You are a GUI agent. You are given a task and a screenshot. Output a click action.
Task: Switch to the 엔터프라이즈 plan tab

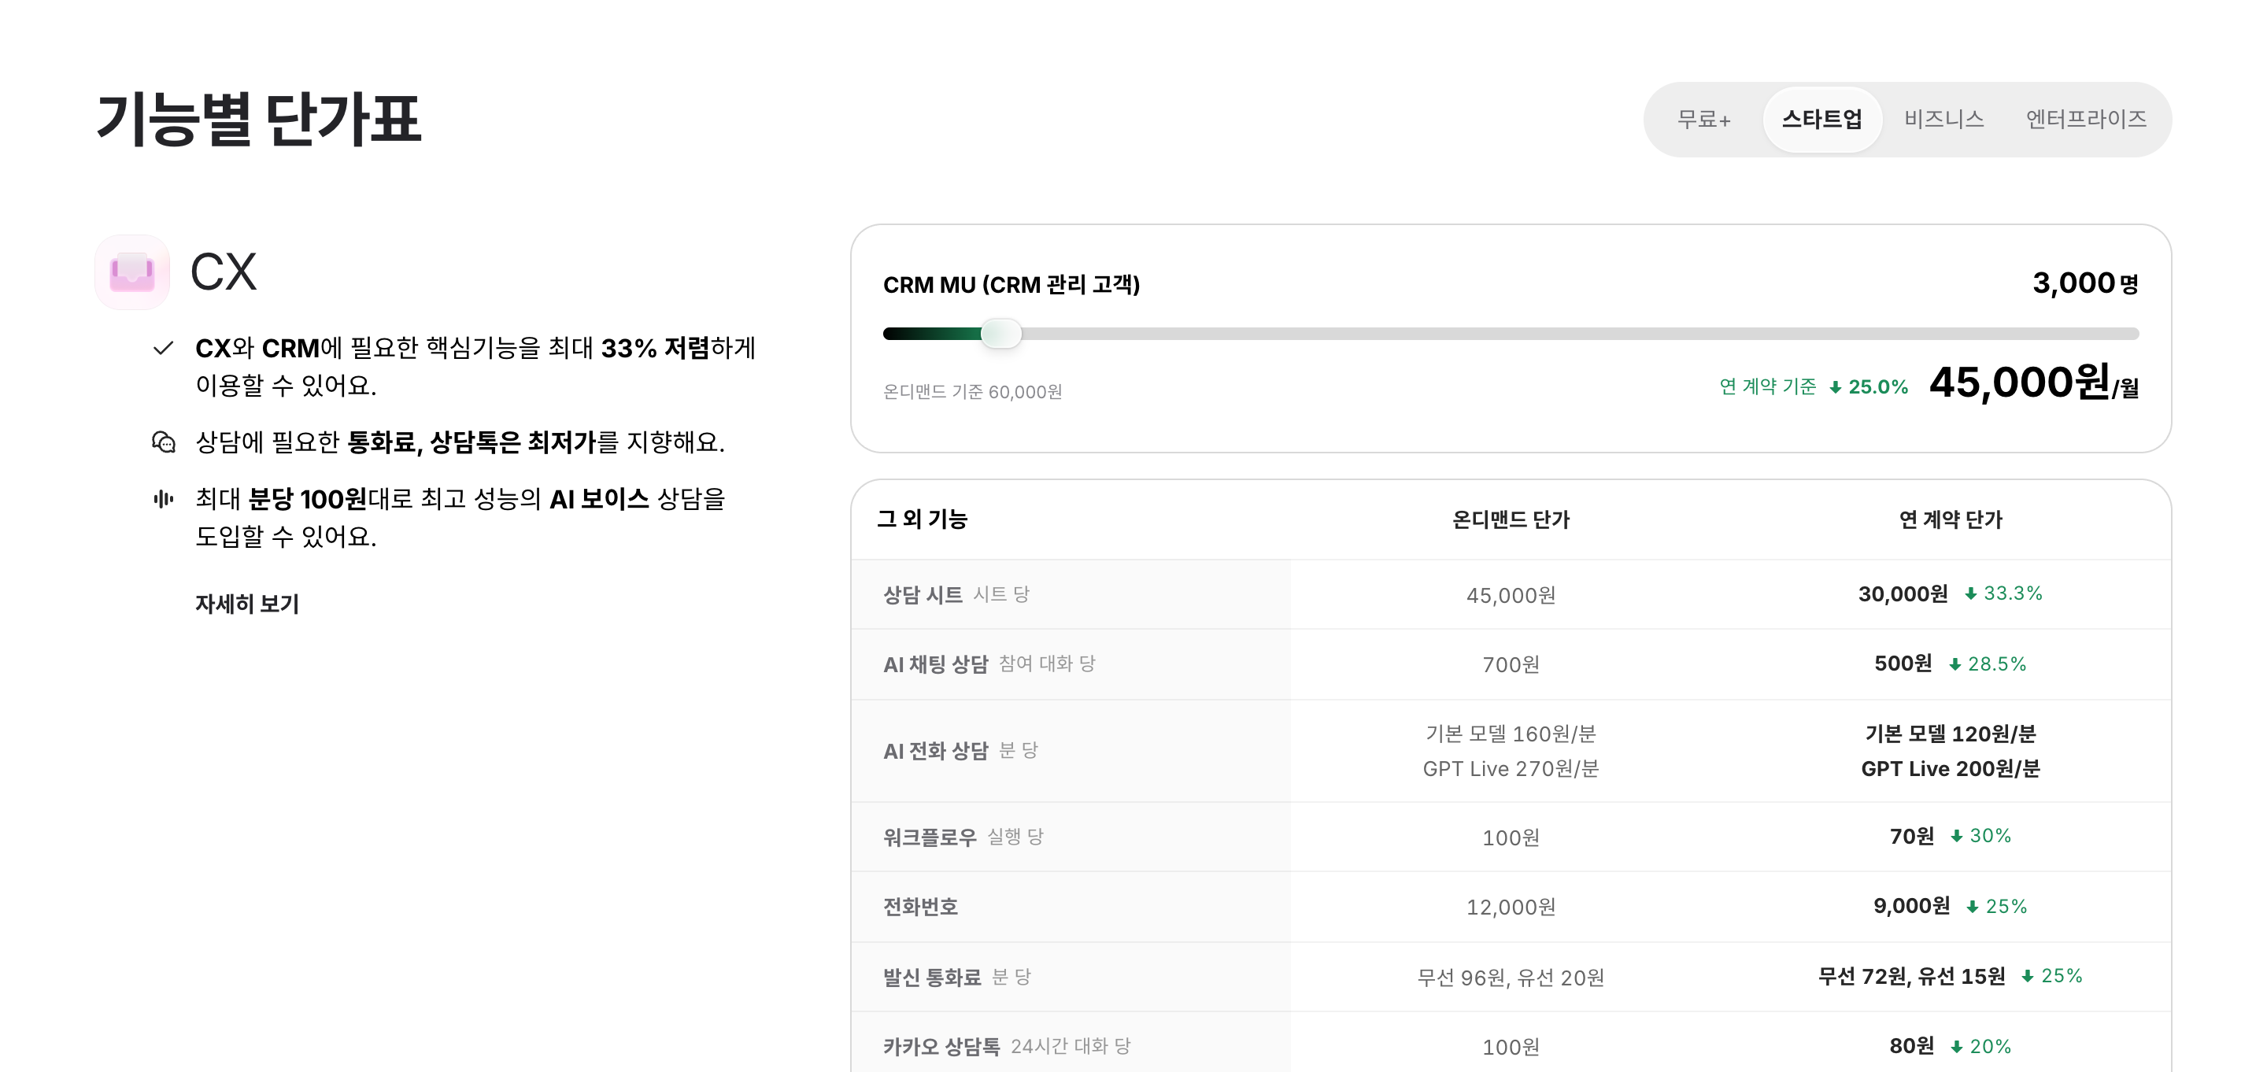[2086, 120]
